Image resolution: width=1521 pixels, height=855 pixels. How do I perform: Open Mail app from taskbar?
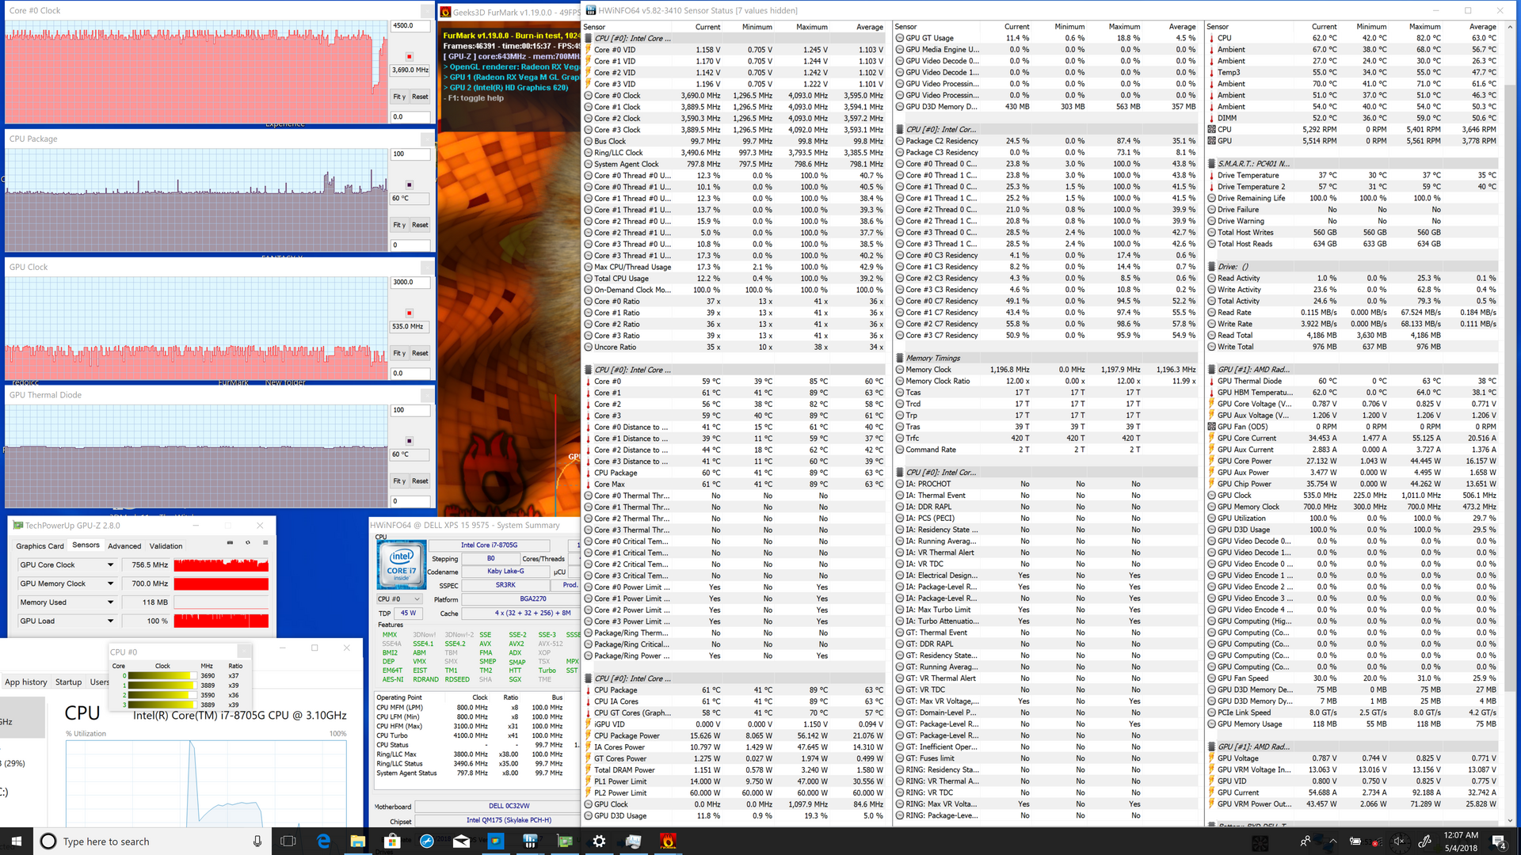pyautogui.click(x=461, y=841)
